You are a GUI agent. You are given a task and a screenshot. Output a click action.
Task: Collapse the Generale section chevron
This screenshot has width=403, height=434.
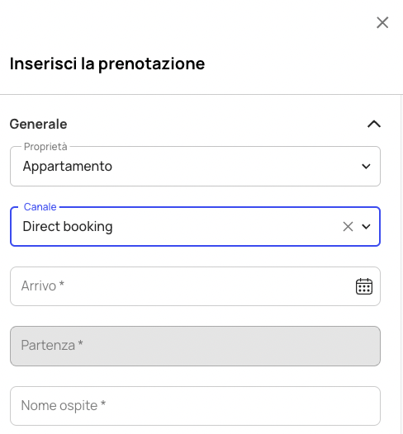click(374, 124)
